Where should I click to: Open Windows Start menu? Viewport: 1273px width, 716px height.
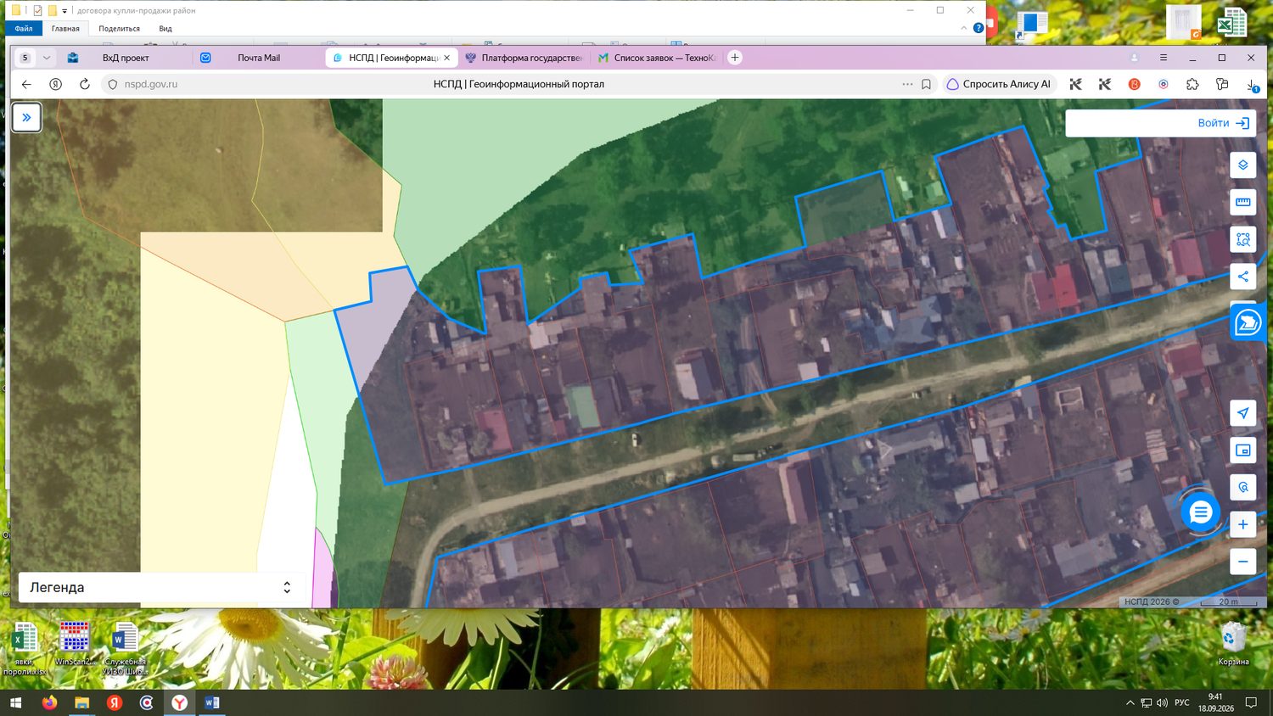click(x=15, y=702)
